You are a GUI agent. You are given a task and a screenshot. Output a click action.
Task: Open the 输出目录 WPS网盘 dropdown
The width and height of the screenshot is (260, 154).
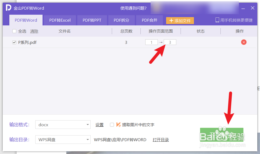pos(63,140)
